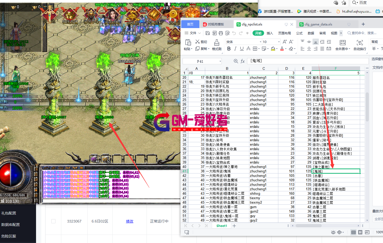Switch to the Formulas (公式) ribbon tab
383x243 pixels.
click(x=299, y=33)
